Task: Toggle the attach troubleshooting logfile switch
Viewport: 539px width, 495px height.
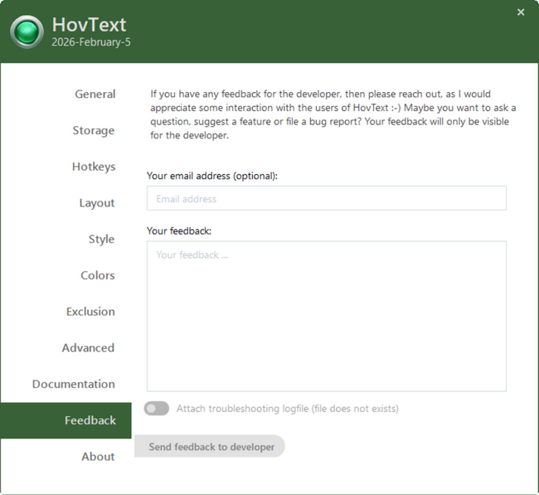Action: click(157, 409)
